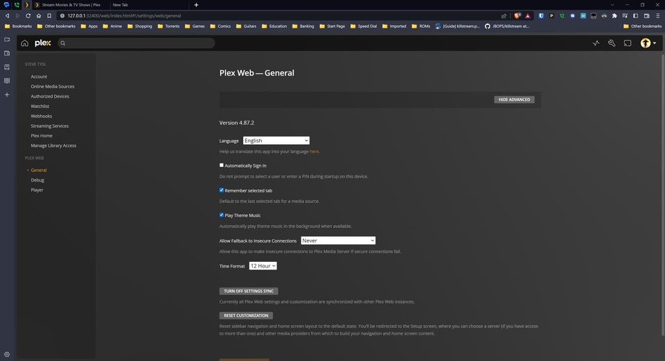
Task: Select General under Plex Web
Action: pyautogui.click(x=39, y=170)
